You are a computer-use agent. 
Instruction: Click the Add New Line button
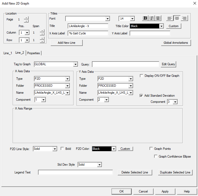click(67, 43)
